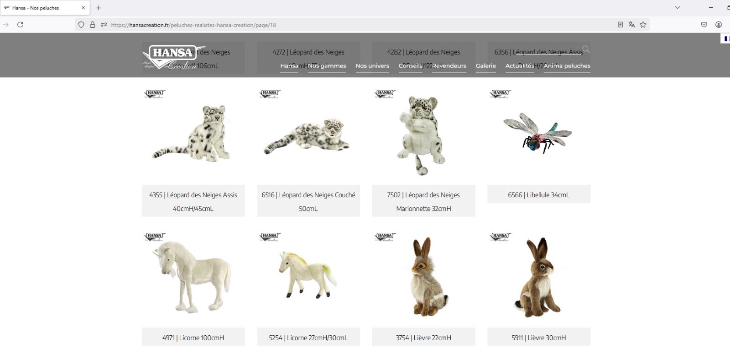This screenshot has height=353, width=730.
Task: Open link 5254 Licorne 27cmH/30cmL
Action: click(308, 338)
